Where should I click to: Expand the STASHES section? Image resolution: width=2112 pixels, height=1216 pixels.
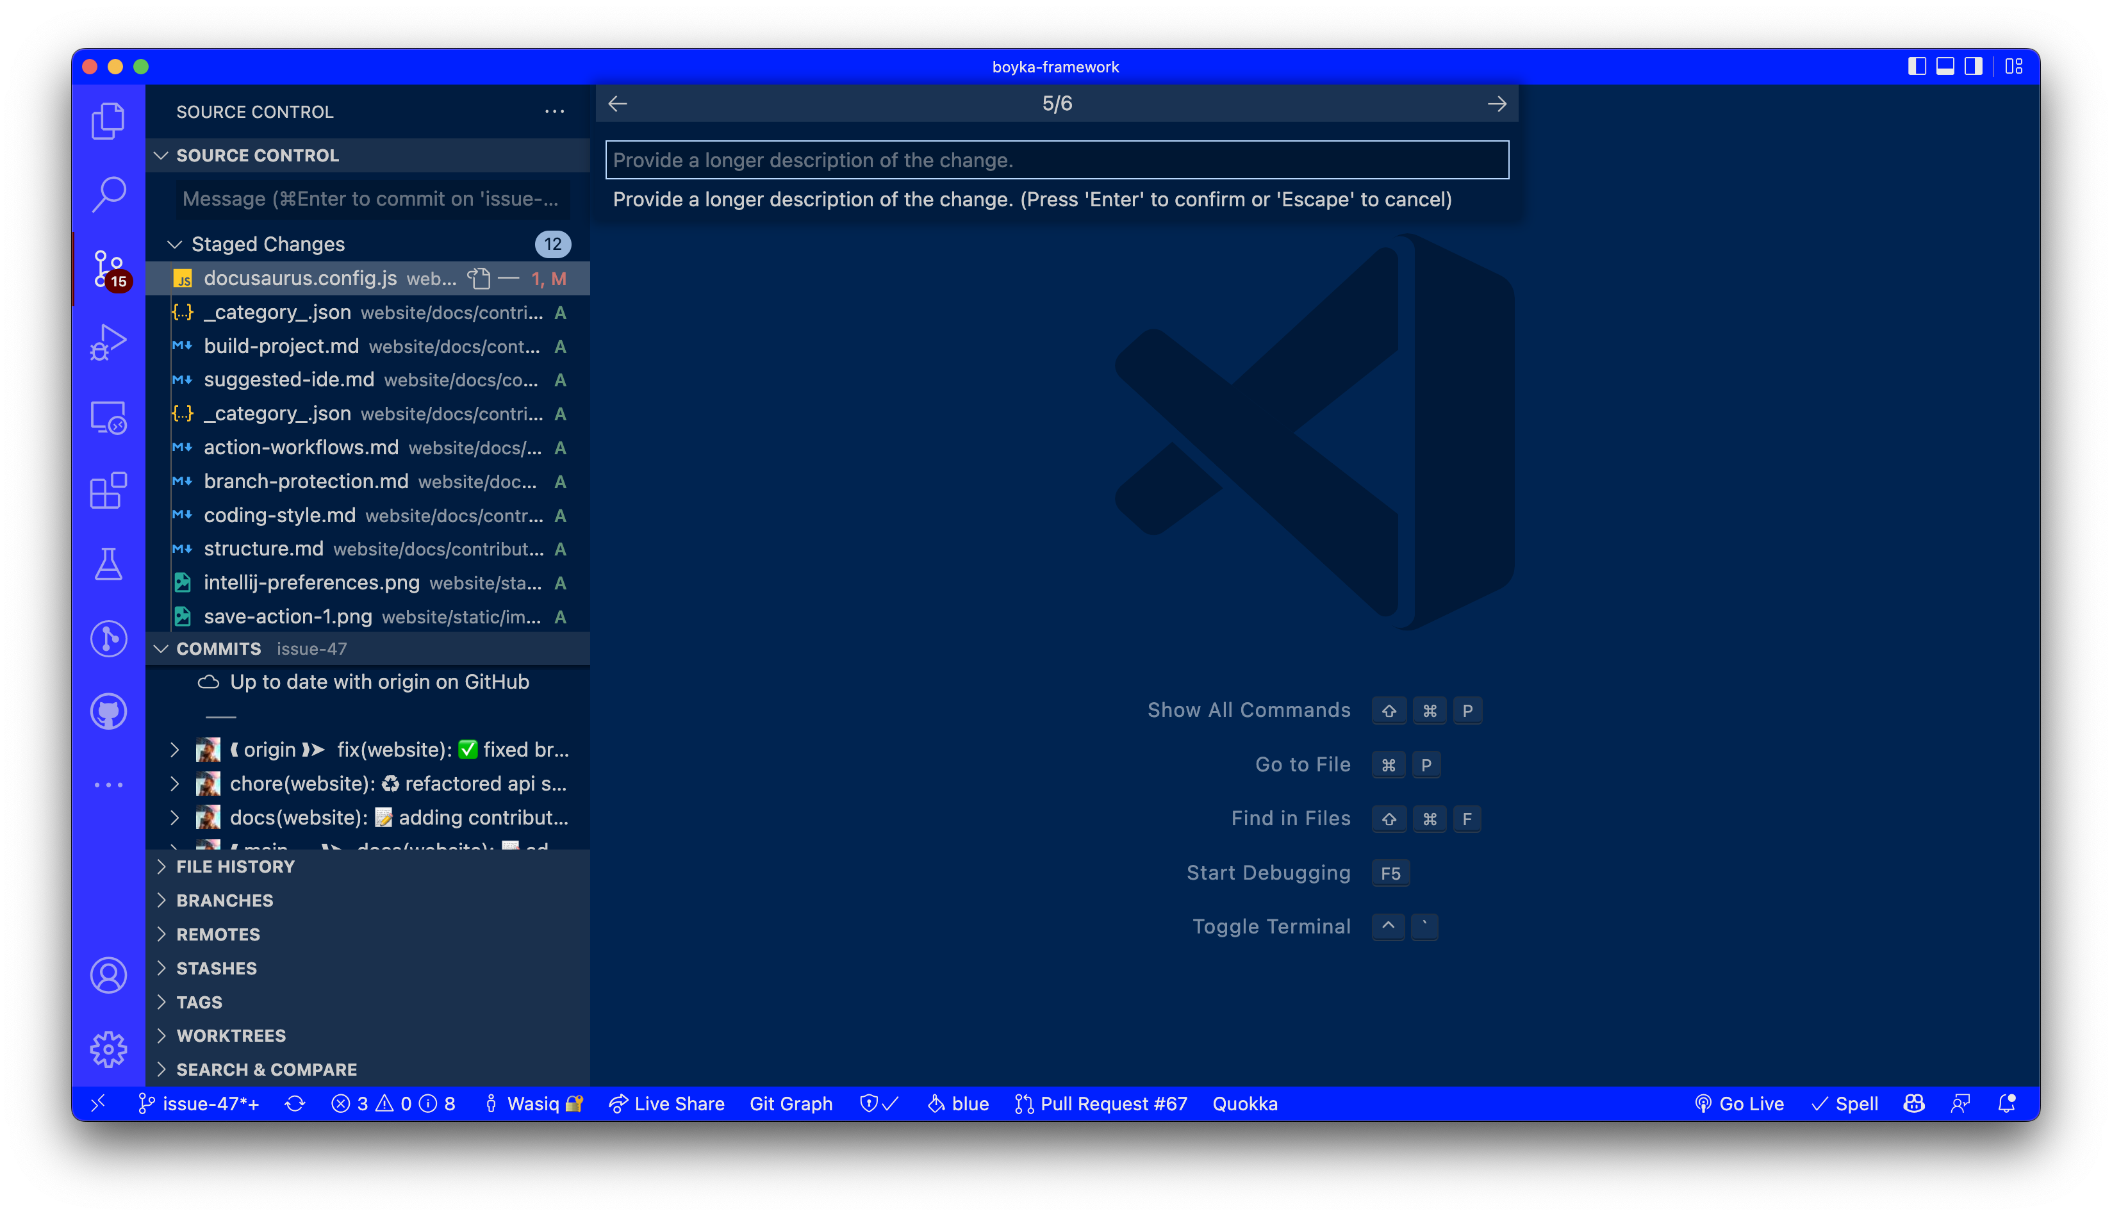(x=217, y=968)
